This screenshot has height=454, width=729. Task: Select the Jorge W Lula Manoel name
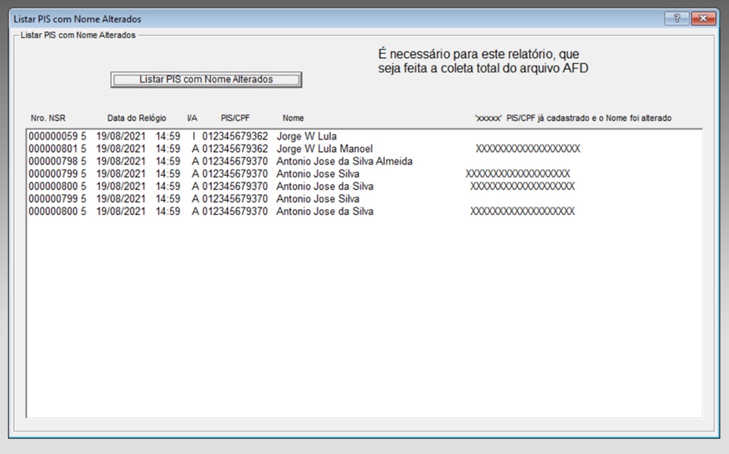click(x=324, y=149)
